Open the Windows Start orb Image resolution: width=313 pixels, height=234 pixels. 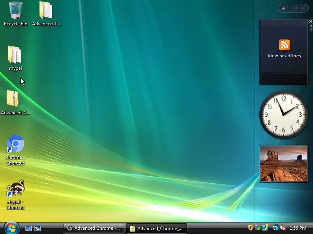11,228
